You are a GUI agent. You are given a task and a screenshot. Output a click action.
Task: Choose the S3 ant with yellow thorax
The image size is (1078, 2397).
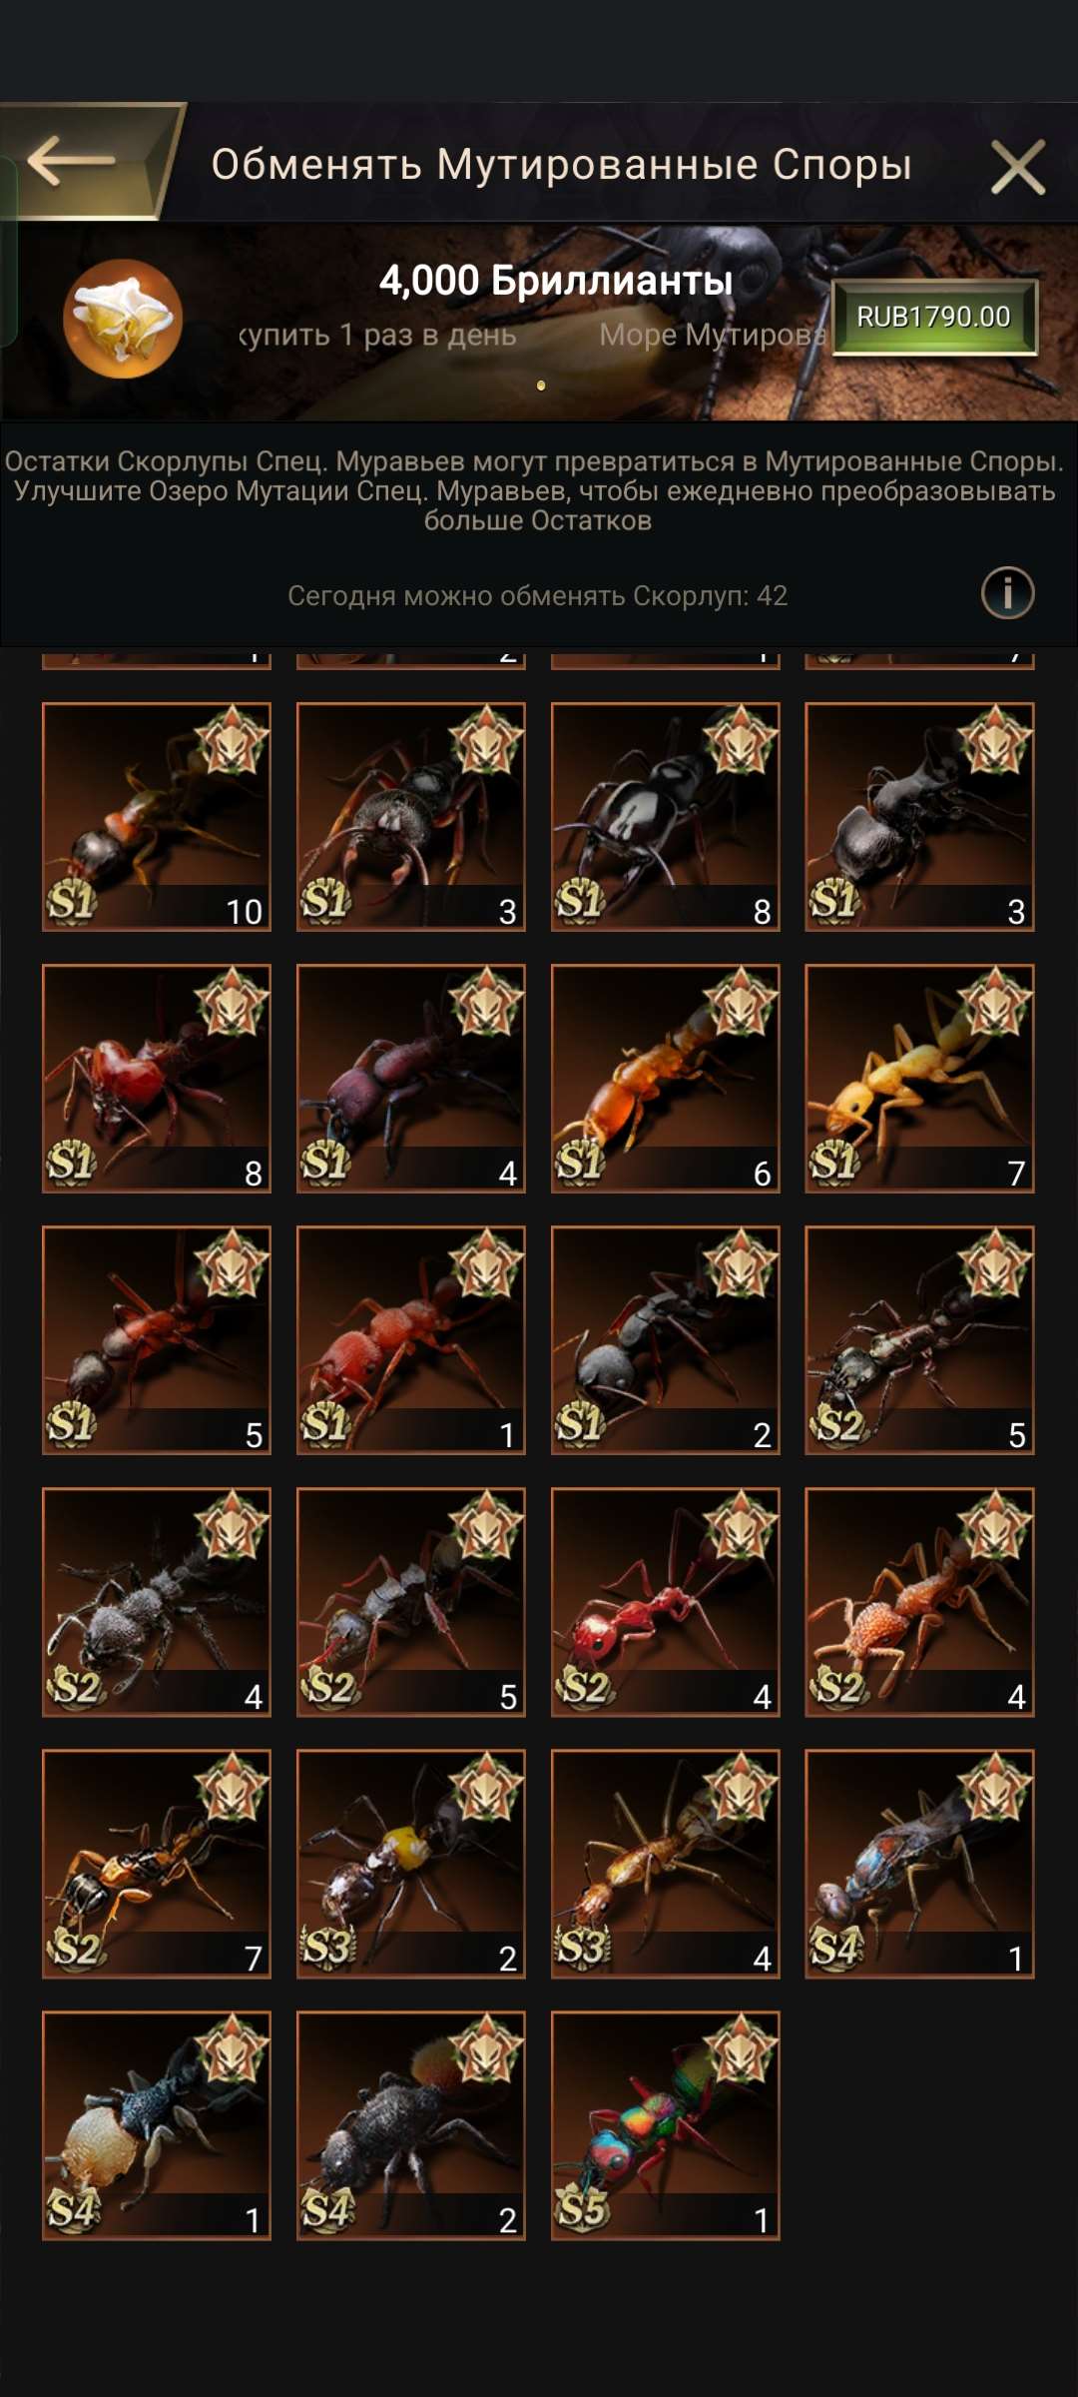pyautogui.click(x=411, y=1864)
